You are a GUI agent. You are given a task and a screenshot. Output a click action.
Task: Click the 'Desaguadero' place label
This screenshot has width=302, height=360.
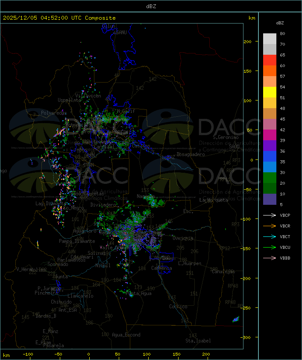(191, 154)
